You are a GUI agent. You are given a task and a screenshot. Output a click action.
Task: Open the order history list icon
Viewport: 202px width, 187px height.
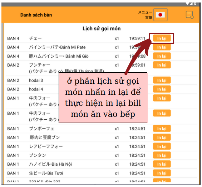pos(189,15)
